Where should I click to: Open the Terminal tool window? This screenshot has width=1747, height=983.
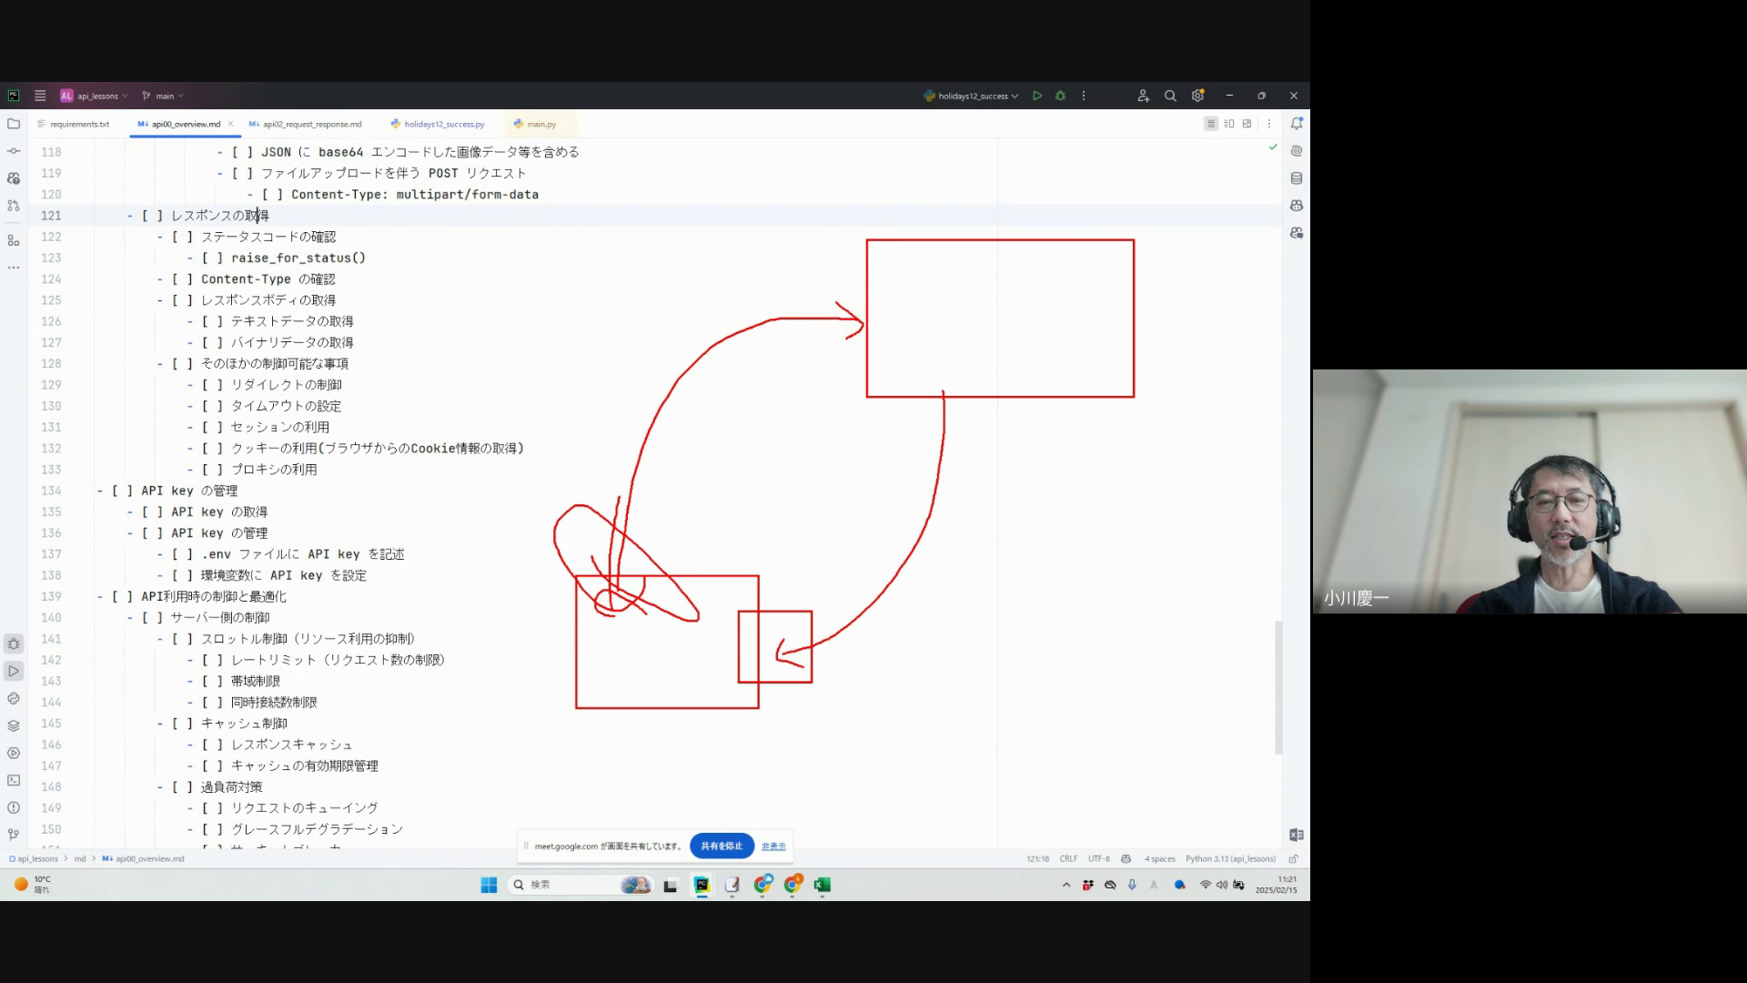14,780
